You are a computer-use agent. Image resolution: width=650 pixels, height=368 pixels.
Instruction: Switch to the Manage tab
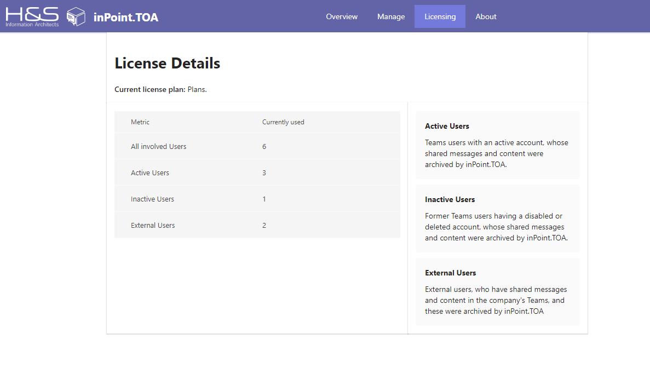coord(391,16)
